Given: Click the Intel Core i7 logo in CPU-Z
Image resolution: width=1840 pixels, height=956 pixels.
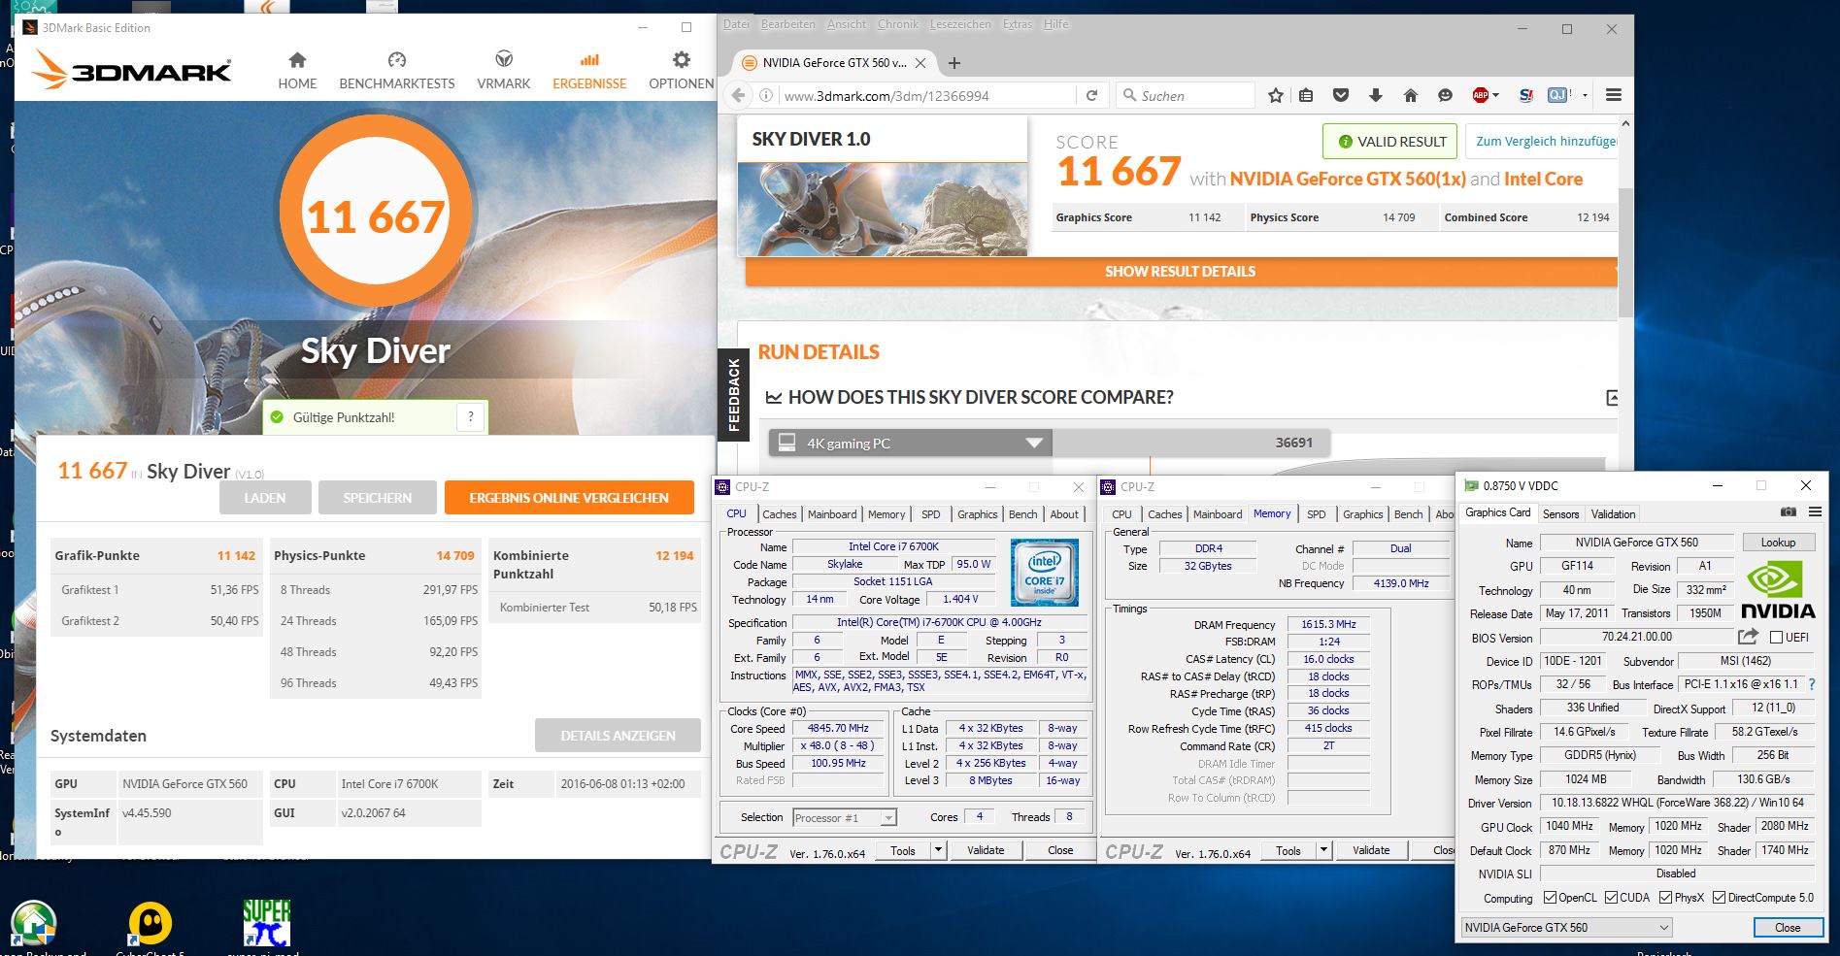Looking at the screenshot, I should tap(1045, 573).
